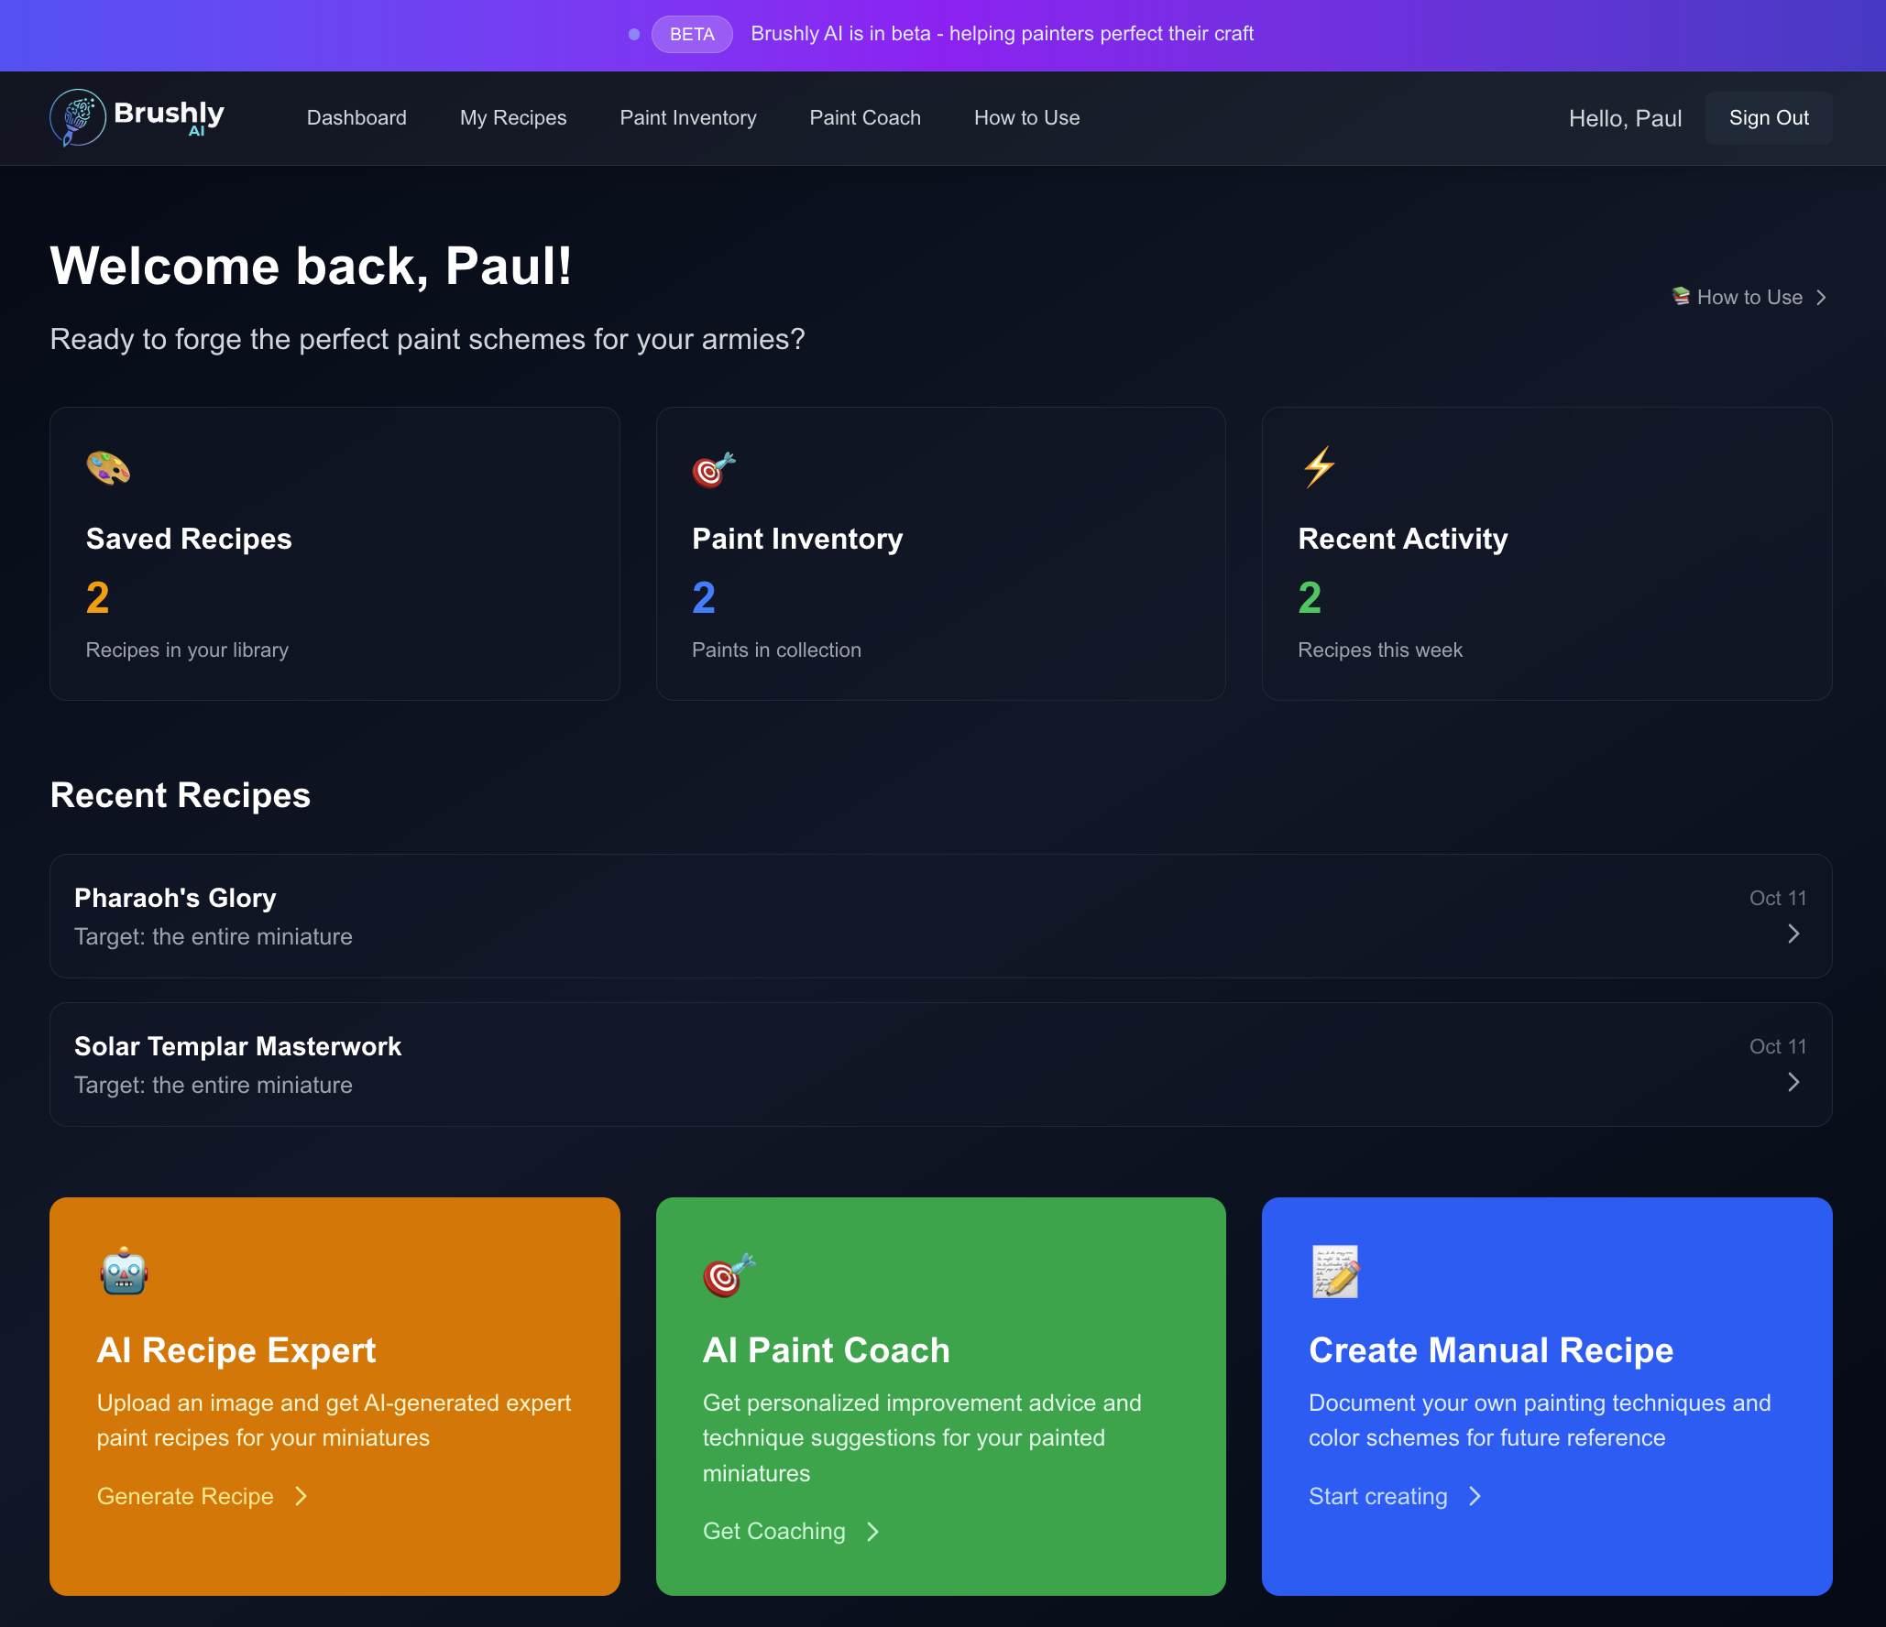Open Paint Inventory in the navigation bar
This screenshot has height=1627, width=1886.
688,117
